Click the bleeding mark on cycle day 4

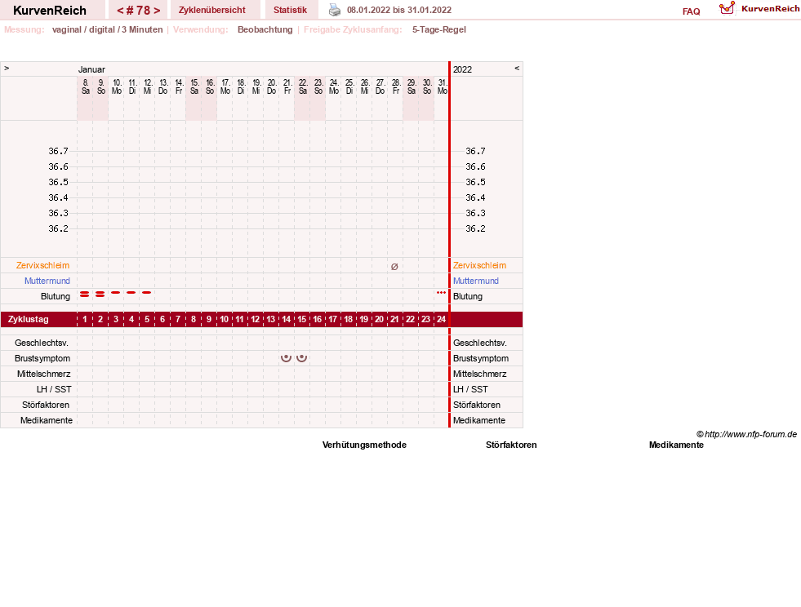tap(131, 293)
